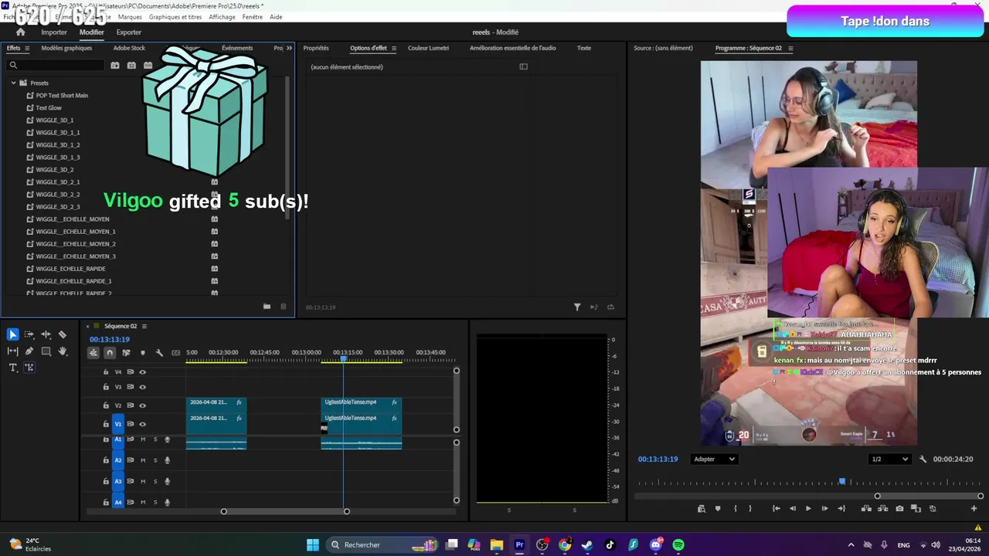Open Fenêtre menu
Image resolution: width=989 pixels, height=556 pixels.
pyautogui.click(x=252, y=17)
